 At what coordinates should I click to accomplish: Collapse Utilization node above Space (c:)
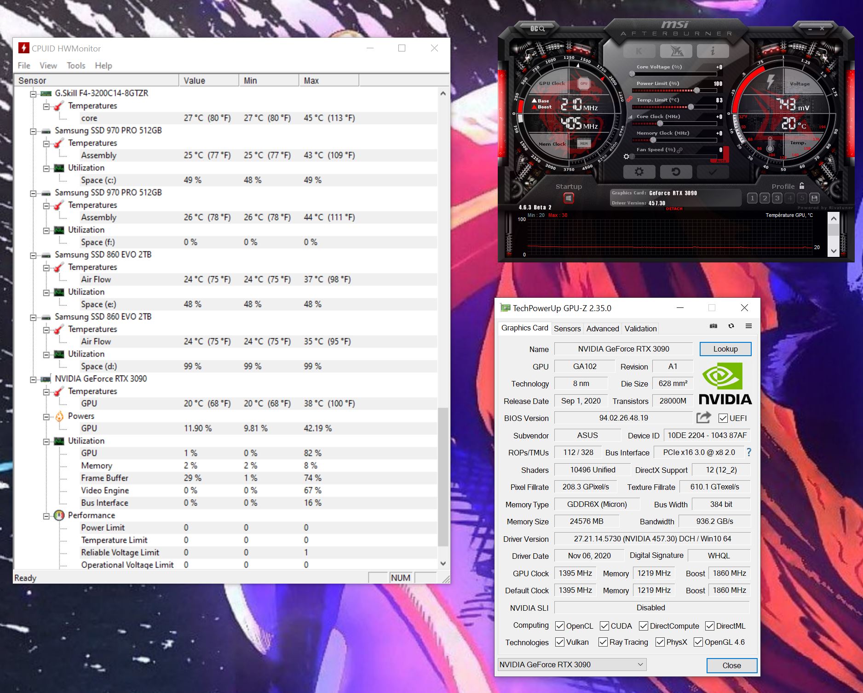pos(46,169)
